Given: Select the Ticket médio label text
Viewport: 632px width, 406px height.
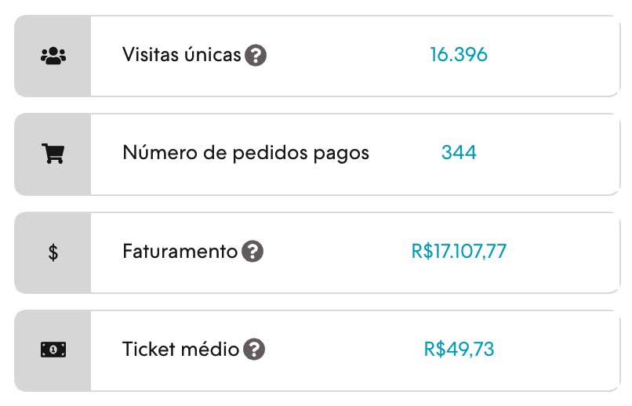Looking at the screenshot, I should (x=180, y=350).
